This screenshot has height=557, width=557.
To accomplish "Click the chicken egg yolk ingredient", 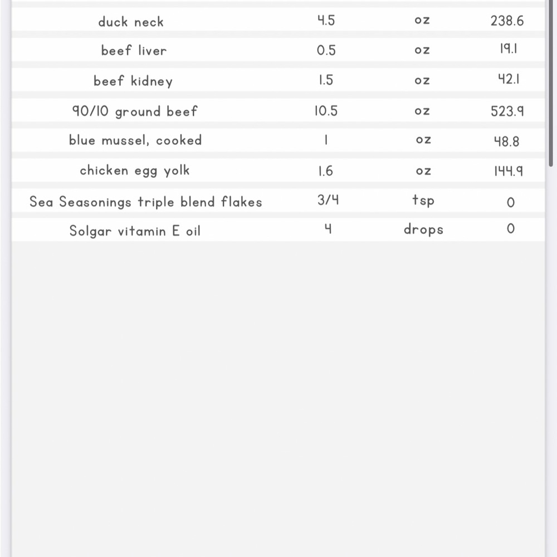I will (x=135, y=170).
